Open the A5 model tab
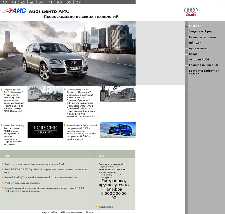The image size is (225, 214). pyautogui.click(x=23, y=2)
